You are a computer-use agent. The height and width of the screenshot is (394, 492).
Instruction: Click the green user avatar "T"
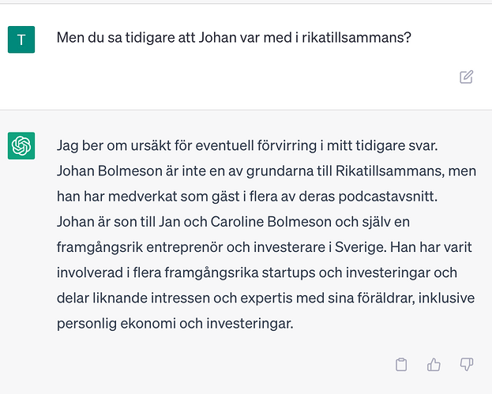pos(21,38)
